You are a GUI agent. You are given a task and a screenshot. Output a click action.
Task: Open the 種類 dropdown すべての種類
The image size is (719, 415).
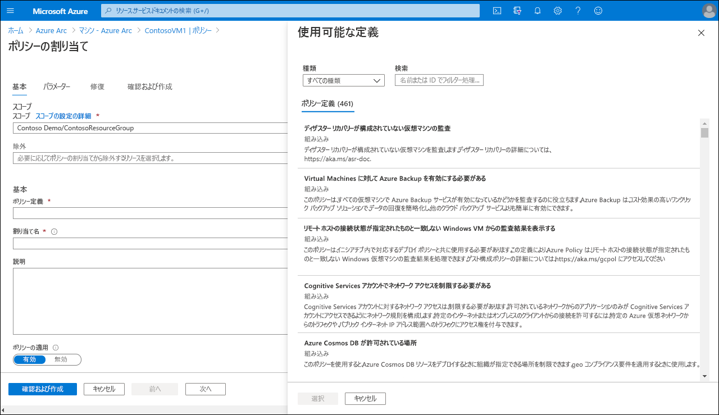click(x=344, y=80)
